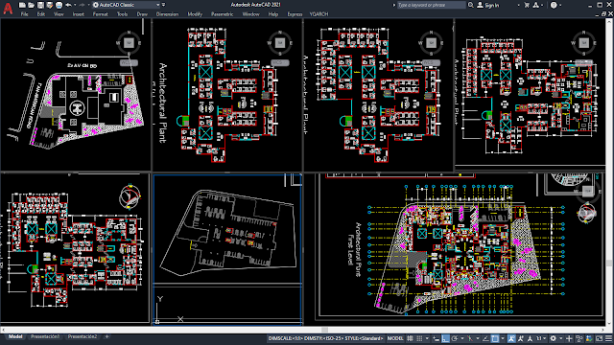
Task: Open the Insert menu
Action: point(79,14)
